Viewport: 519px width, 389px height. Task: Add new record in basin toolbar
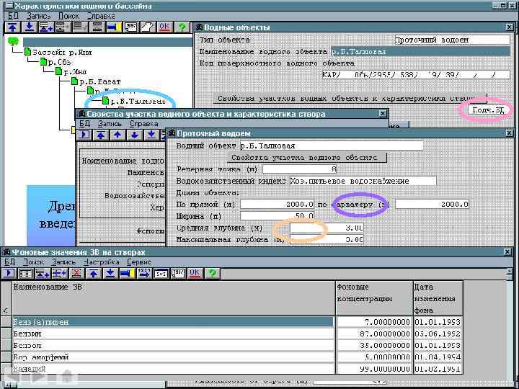[46, 27]
